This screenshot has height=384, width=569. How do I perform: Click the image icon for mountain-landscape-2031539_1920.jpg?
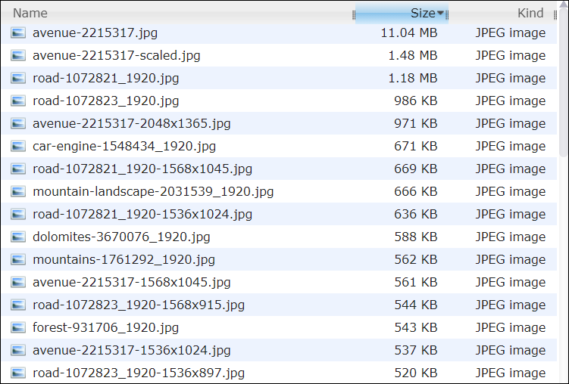(x=18, y=191)
